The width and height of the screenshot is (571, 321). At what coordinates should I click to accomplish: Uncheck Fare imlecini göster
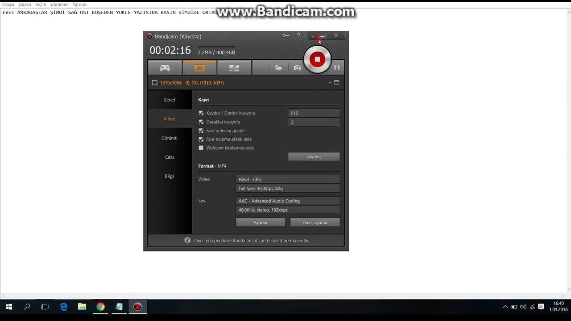[201, 131]
